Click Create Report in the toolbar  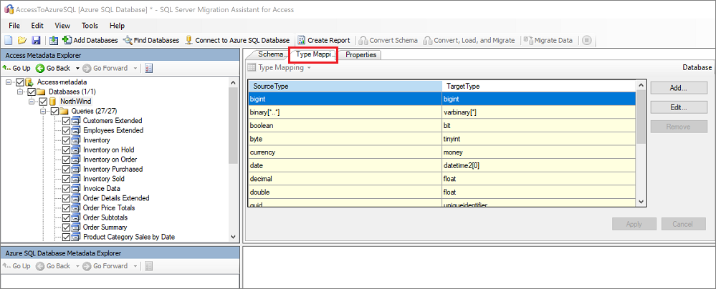(324, 40)
